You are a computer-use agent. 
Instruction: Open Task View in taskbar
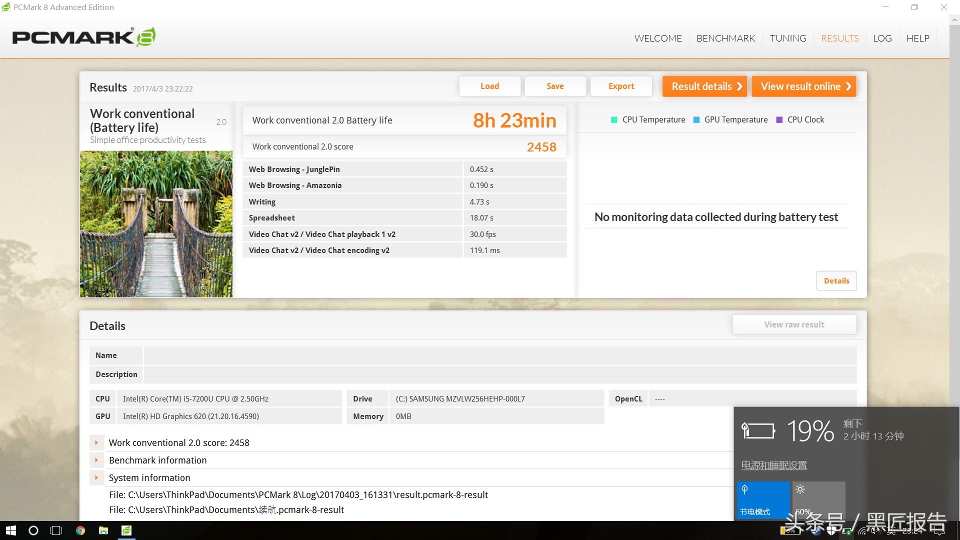click(56, 530)
